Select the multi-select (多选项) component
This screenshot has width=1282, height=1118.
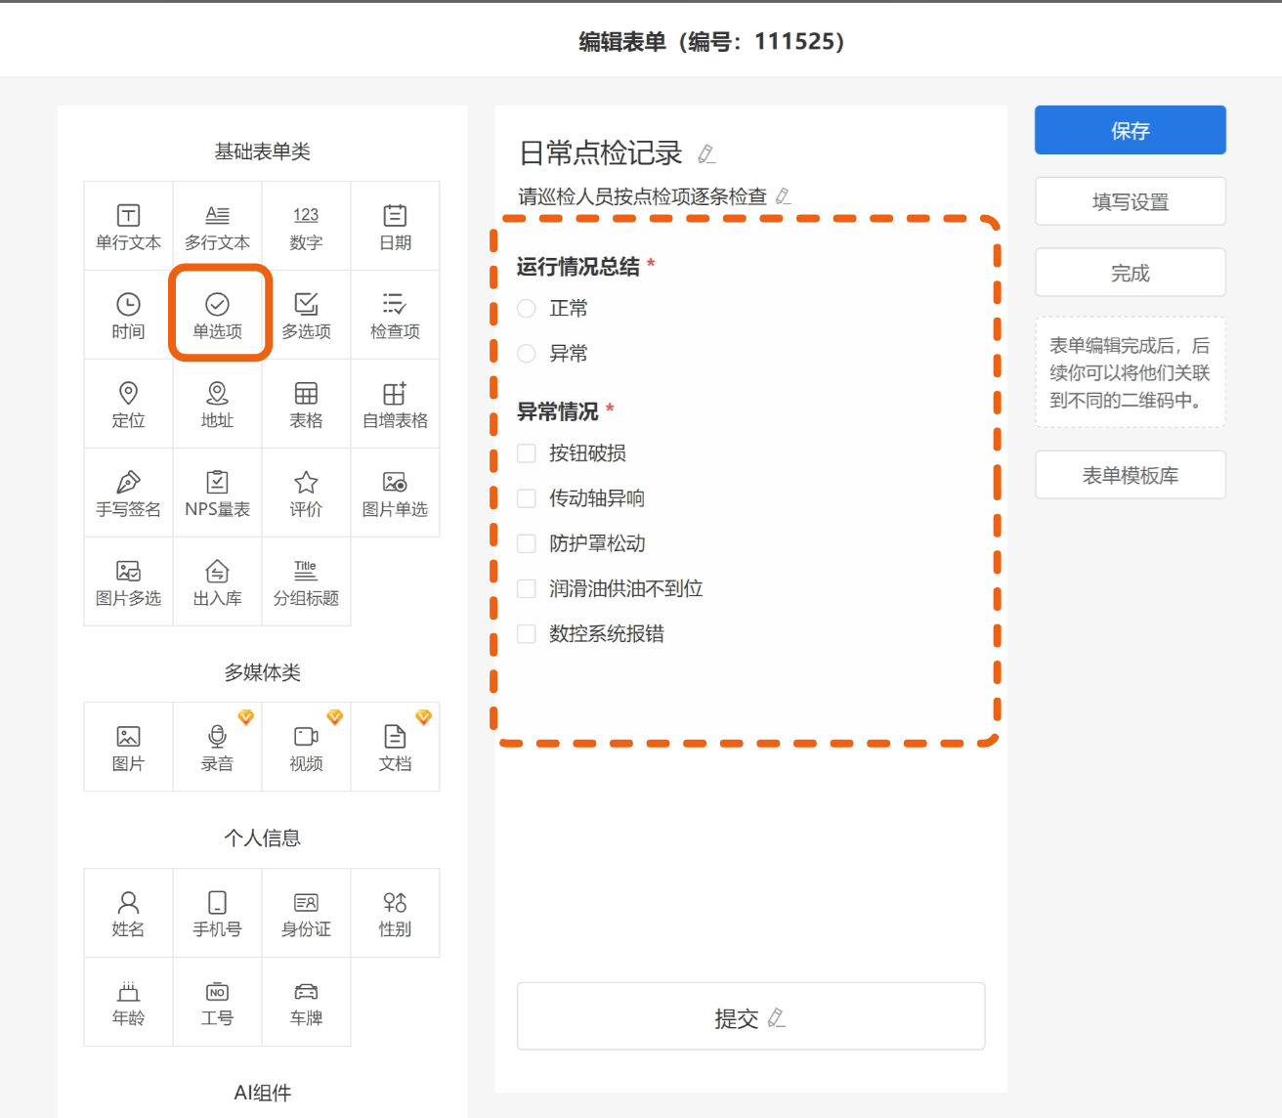tap(306, 315)
